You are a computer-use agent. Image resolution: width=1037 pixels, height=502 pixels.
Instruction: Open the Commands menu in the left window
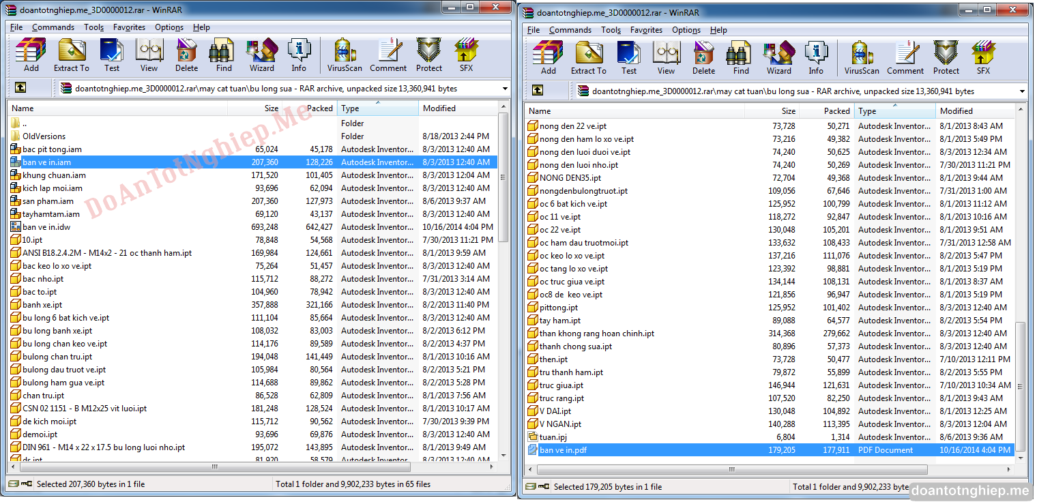click(x=53, y=27)
